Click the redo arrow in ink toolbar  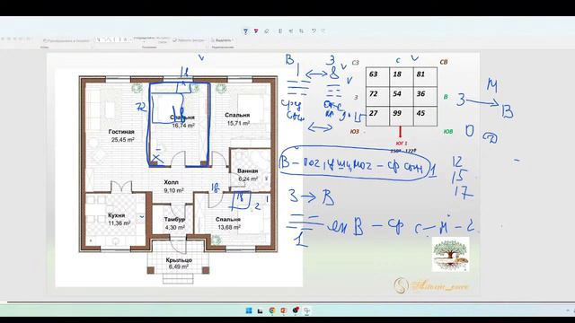tap(323, 31)
